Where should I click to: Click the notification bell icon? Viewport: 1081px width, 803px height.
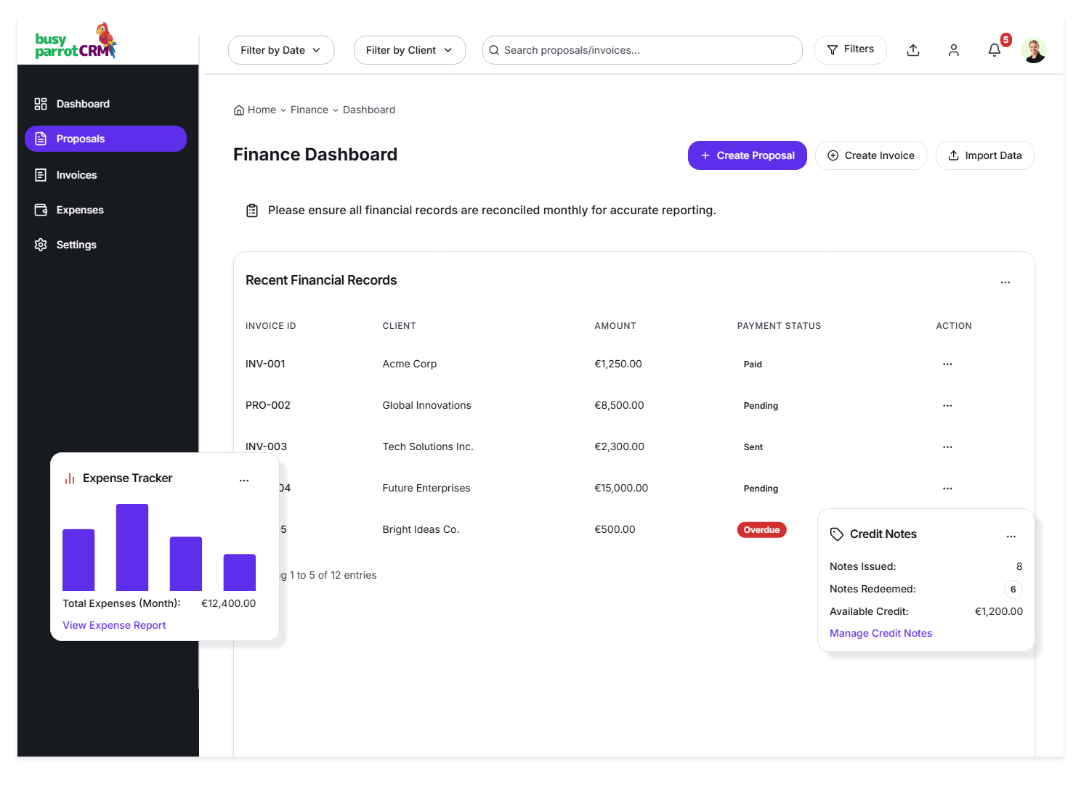tap(995, 50)
